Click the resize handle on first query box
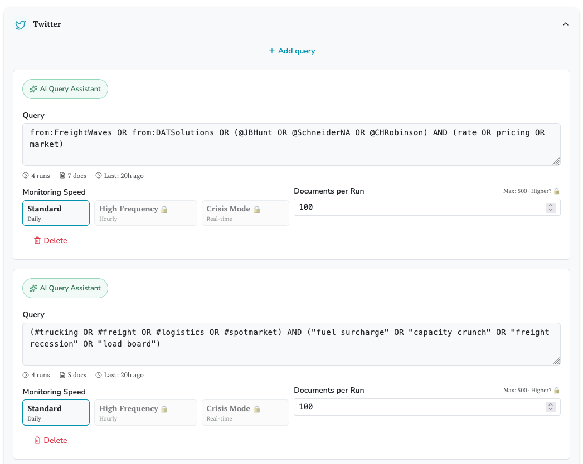 (556, 161)
